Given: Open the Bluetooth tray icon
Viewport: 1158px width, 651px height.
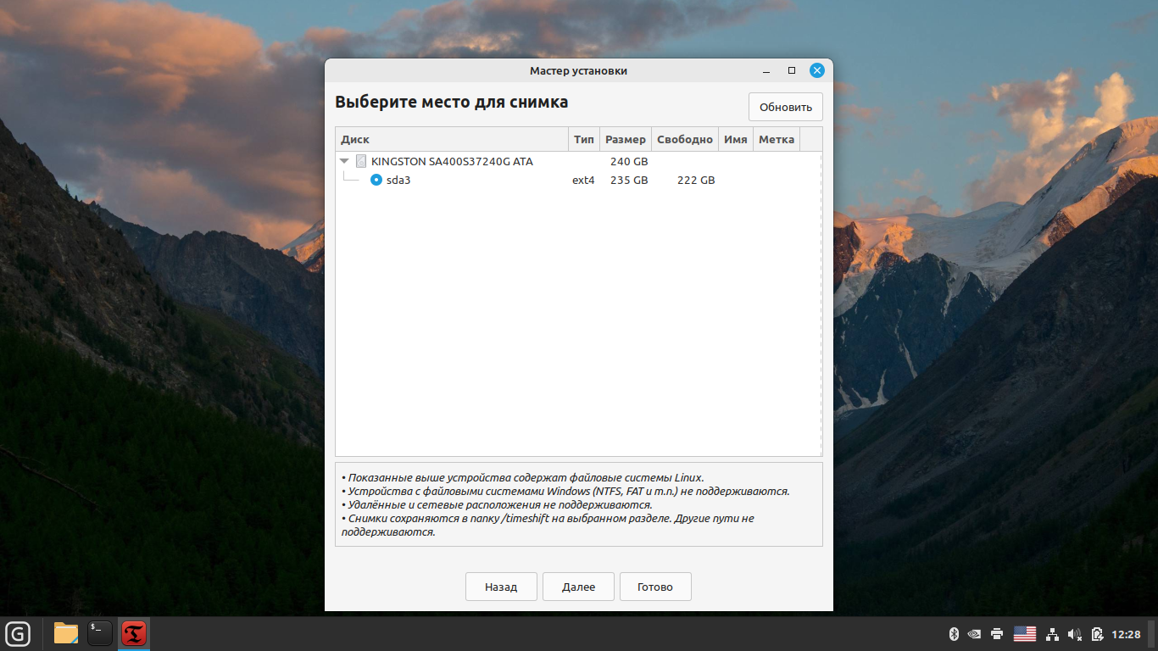Looking at the screenshot, I should (x=953, y=634).
